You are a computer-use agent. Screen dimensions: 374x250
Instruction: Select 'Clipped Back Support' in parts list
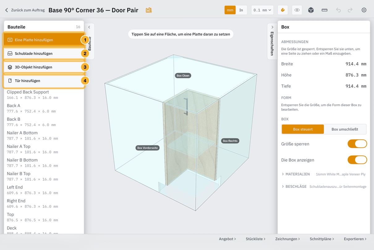[x=44, y=95]
